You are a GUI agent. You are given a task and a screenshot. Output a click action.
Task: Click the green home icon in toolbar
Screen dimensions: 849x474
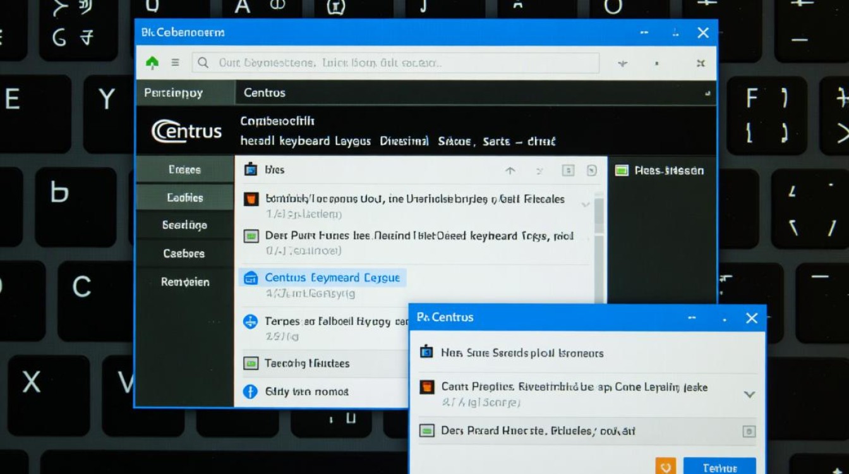152,63
